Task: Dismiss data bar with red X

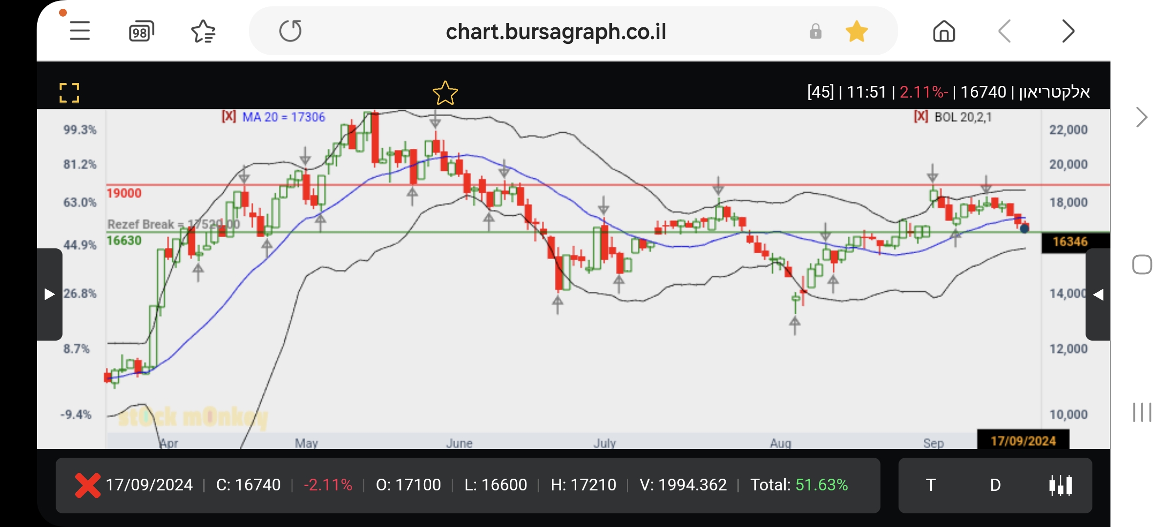Action: 88,485
